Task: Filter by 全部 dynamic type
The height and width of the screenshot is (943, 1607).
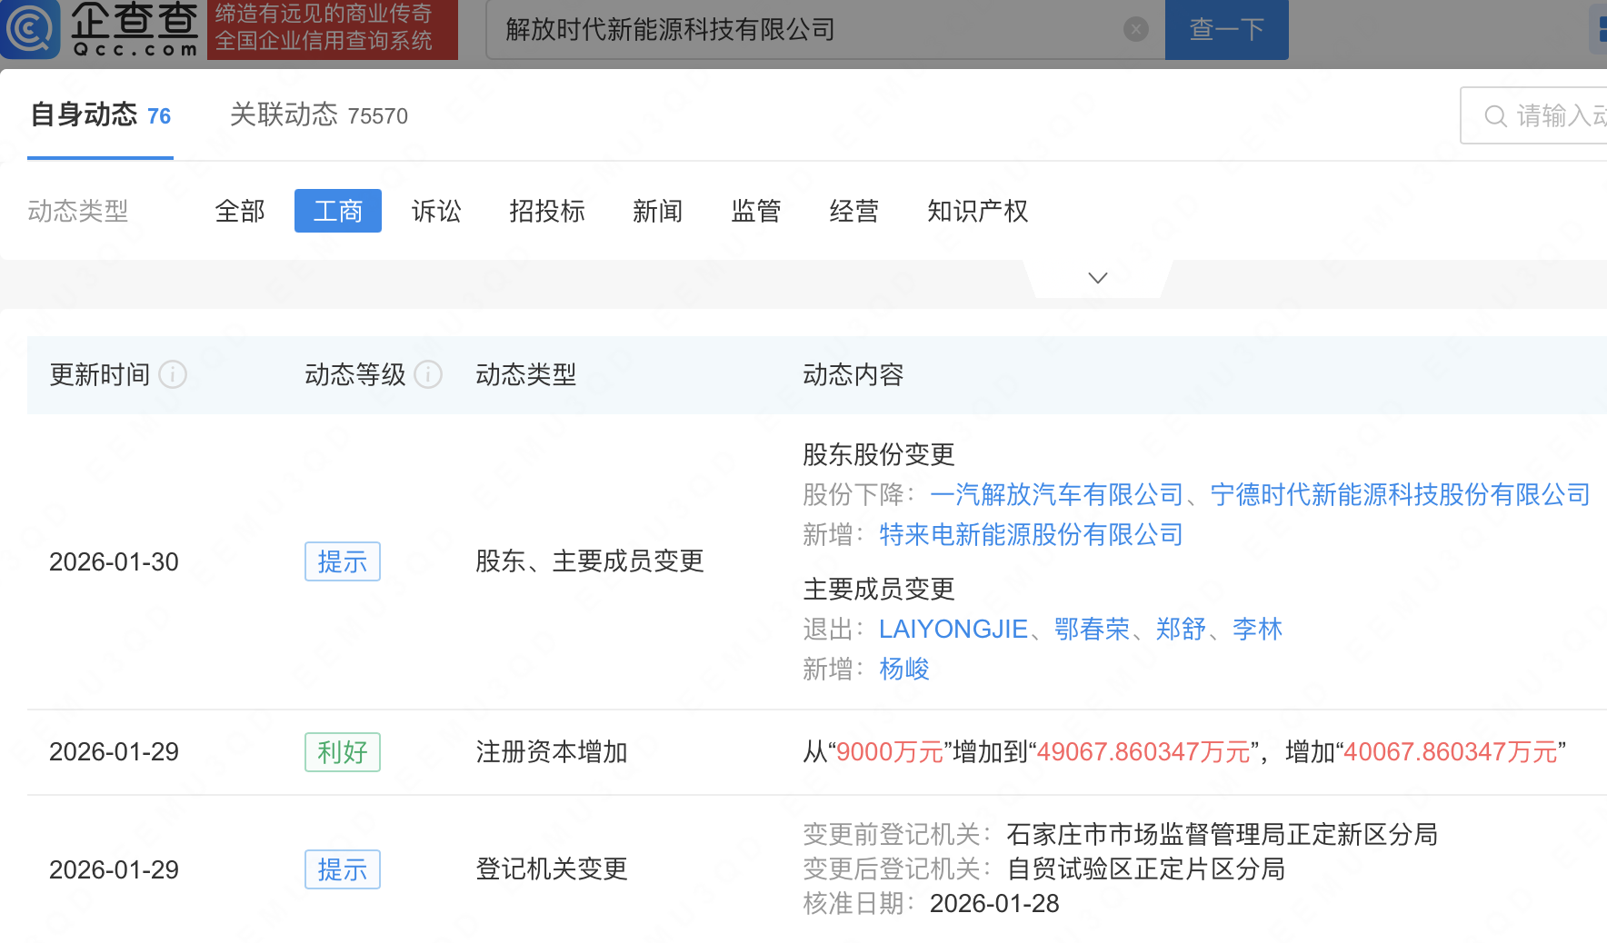Action: (240, 212)
